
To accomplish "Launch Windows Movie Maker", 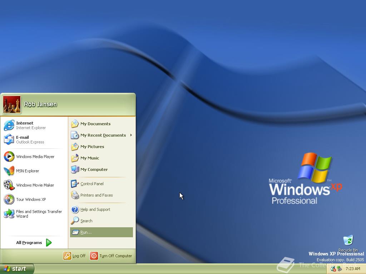I will click(33, 185).
